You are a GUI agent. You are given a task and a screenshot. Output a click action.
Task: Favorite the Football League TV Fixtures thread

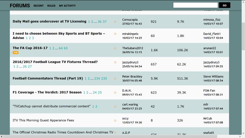point(115,62)
